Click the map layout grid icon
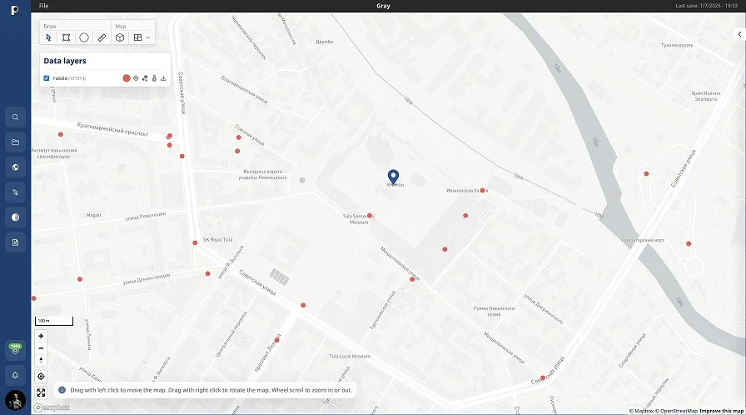The image size is (746, 415). tap(137, 37)
